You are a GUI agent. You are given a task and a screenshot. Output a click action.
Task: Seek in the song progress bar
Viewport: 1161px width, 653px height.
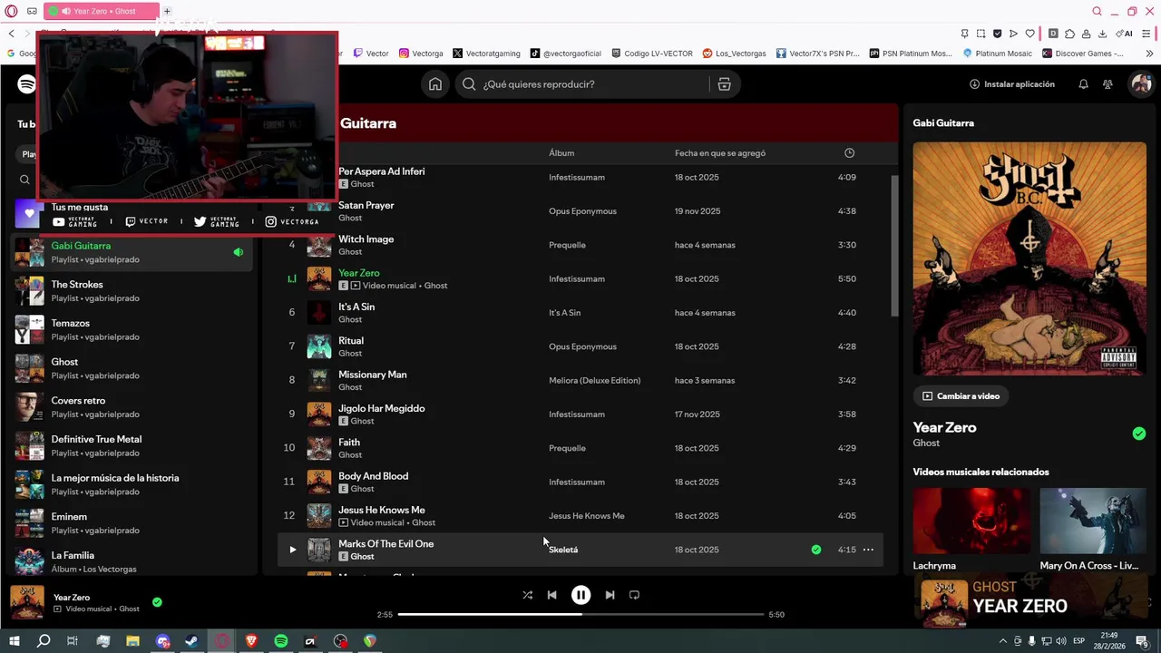580,614
